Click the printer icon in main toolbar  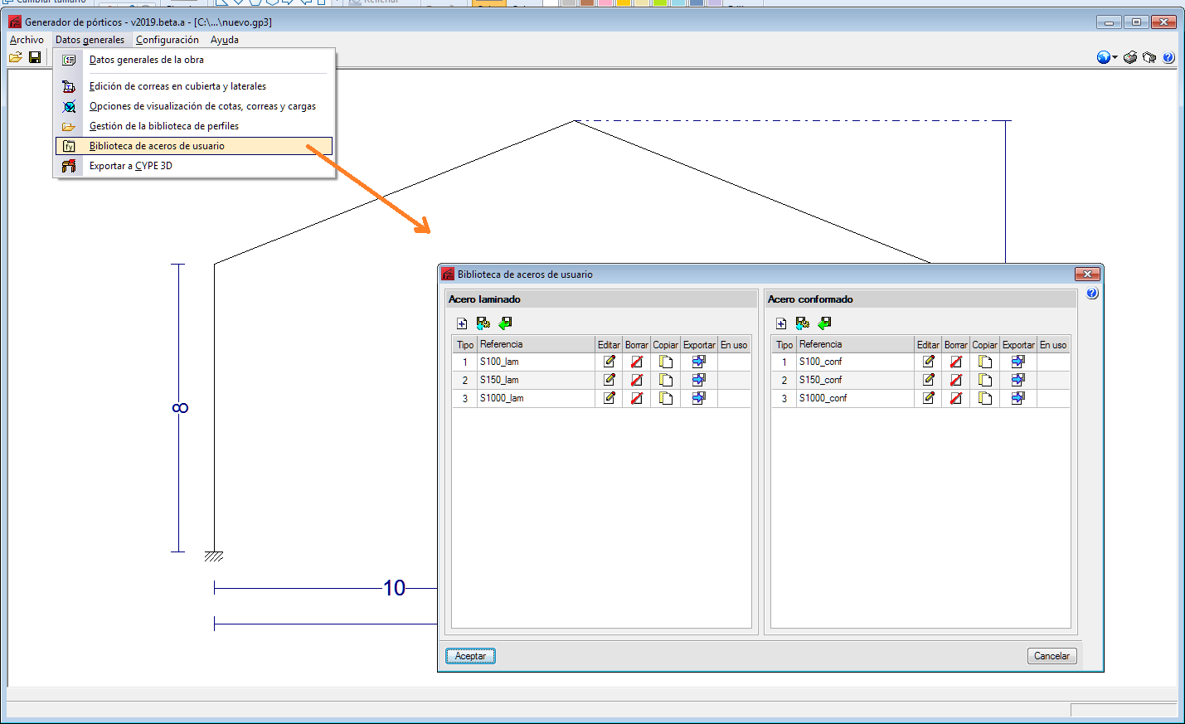[x=1130, y=57]
